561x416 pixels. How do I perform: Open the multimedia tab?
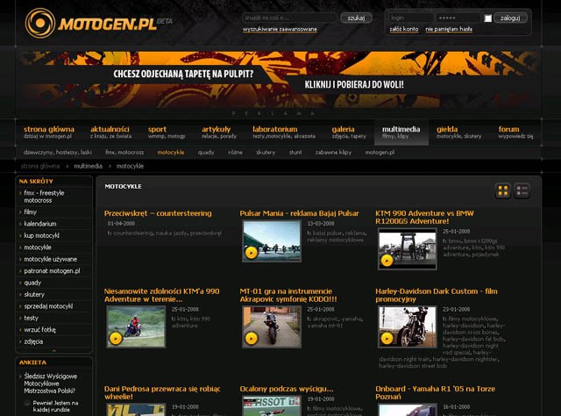pyautogui.click(x=401, y=133)
